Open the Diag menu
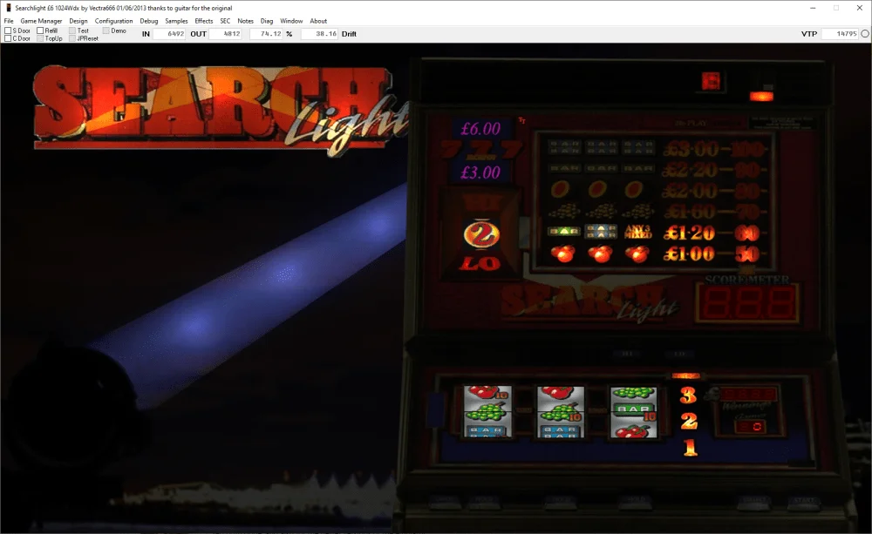 tap(267, 21)
